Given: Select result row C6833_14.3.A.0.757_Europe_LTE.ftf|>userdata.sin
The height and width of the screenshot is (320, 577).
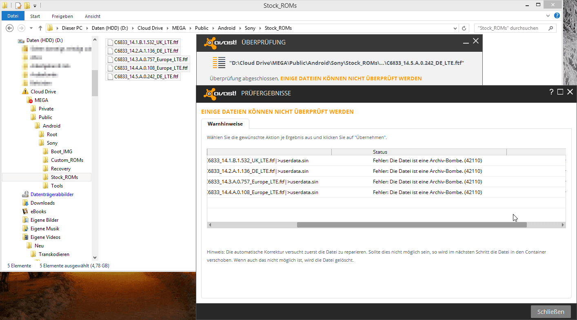Looking at the screenshot, I should point(386,182).
